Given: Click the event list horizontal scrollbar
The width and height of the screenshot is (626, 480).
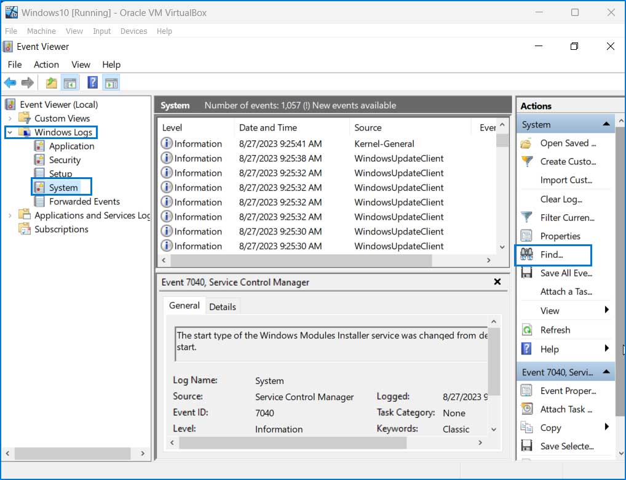Looking at the screenshot, I should coord(301,260).
